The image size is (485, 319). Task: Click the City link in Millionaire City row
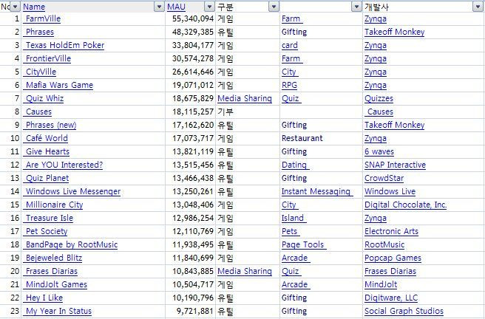pos(289,205)
